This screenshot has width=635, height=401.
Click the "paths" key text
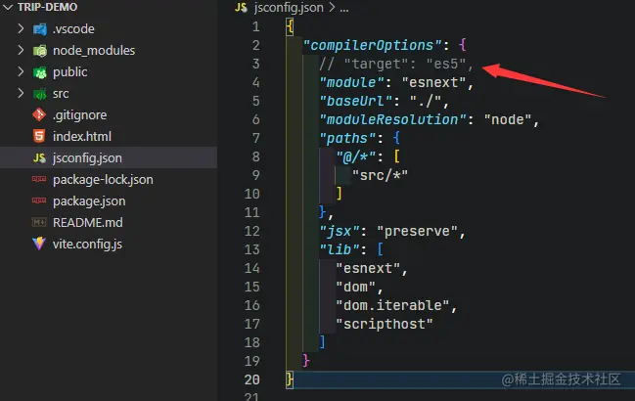(347, 138)
